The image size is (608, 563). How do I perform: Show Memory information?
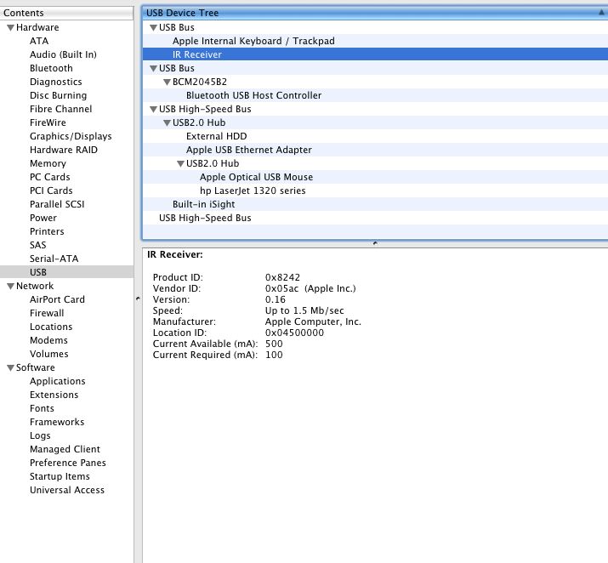tap(48, 163)
